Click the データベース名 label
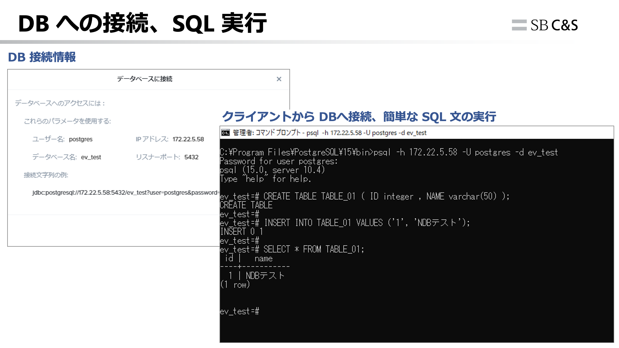The height and width of the screenshot is (348, 619). [x=55, y=157]
